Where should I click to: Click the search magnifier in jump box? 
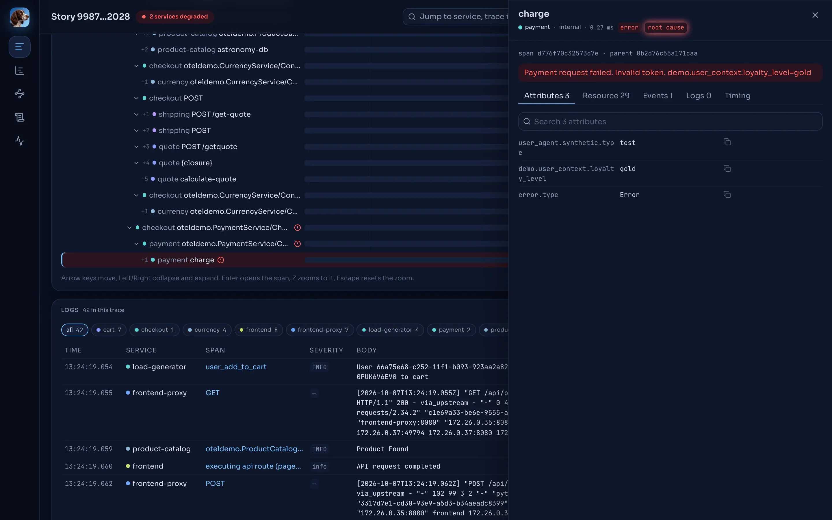[412, 16]
